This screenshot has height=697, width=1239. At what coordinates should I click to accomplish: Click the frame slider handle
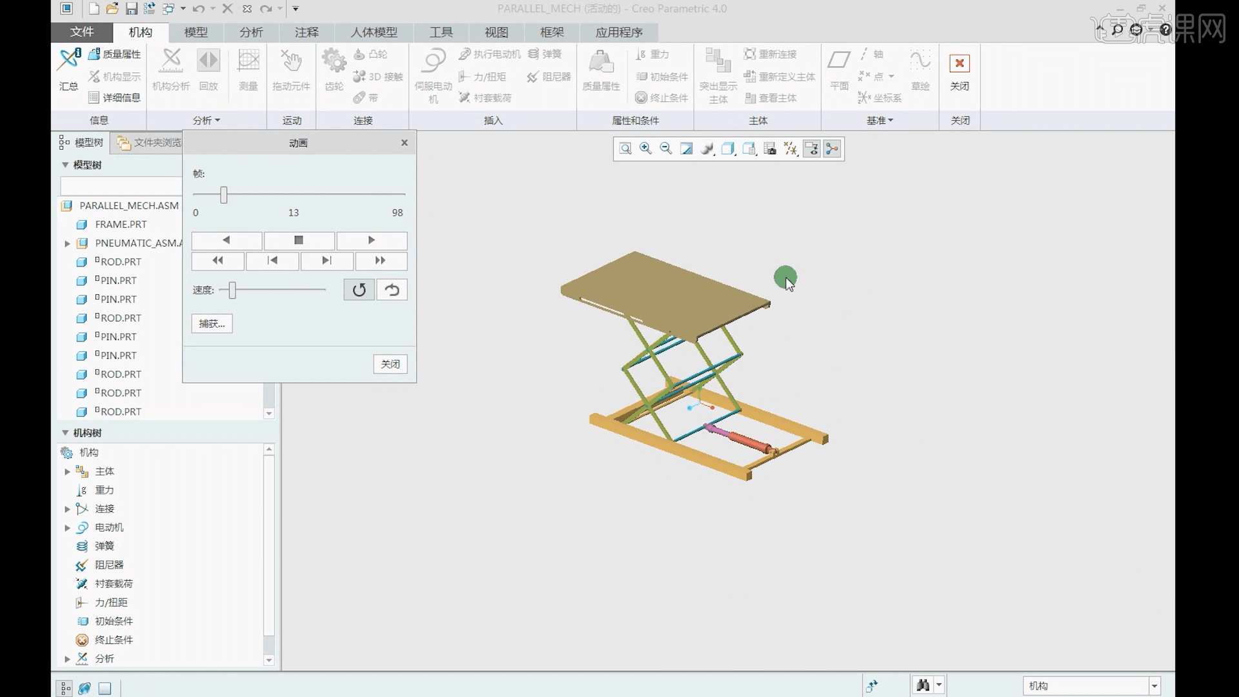pyautogui.click(x=223, y=194)
